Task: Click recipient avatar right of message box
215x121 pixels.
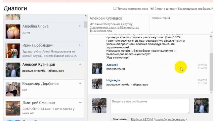Action: 201,105
